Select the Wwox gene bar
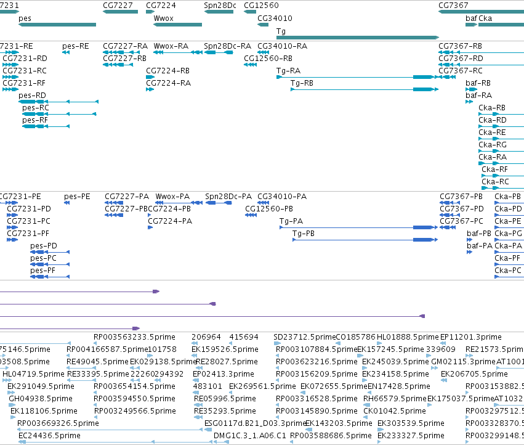The width and height of the screenshot is (524, 445). (x=178, y=25)
